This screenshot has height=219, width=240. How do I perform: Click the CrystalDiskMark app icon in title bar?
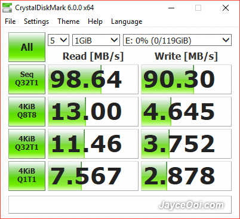pyautogui.click(x=7, y=8)
